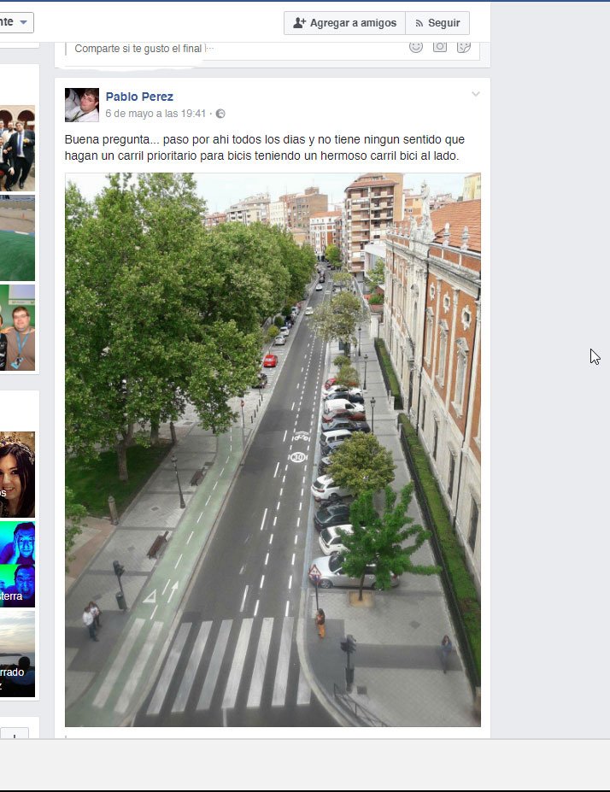Insert an emoji in the comment box
This screenshot has width=610, height=792.
click(x=415, y=47)
